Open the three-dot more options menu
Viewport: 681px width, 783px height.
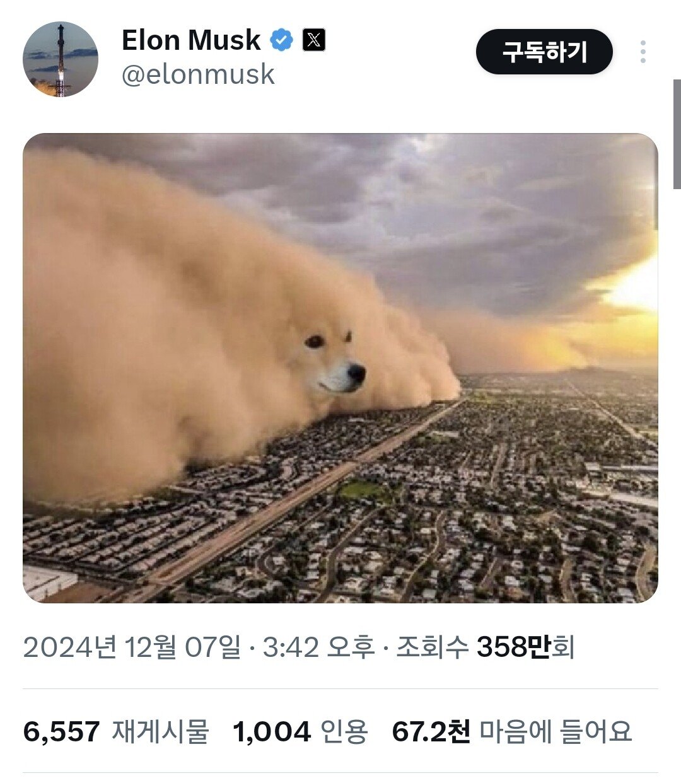(x=643, y=52)
